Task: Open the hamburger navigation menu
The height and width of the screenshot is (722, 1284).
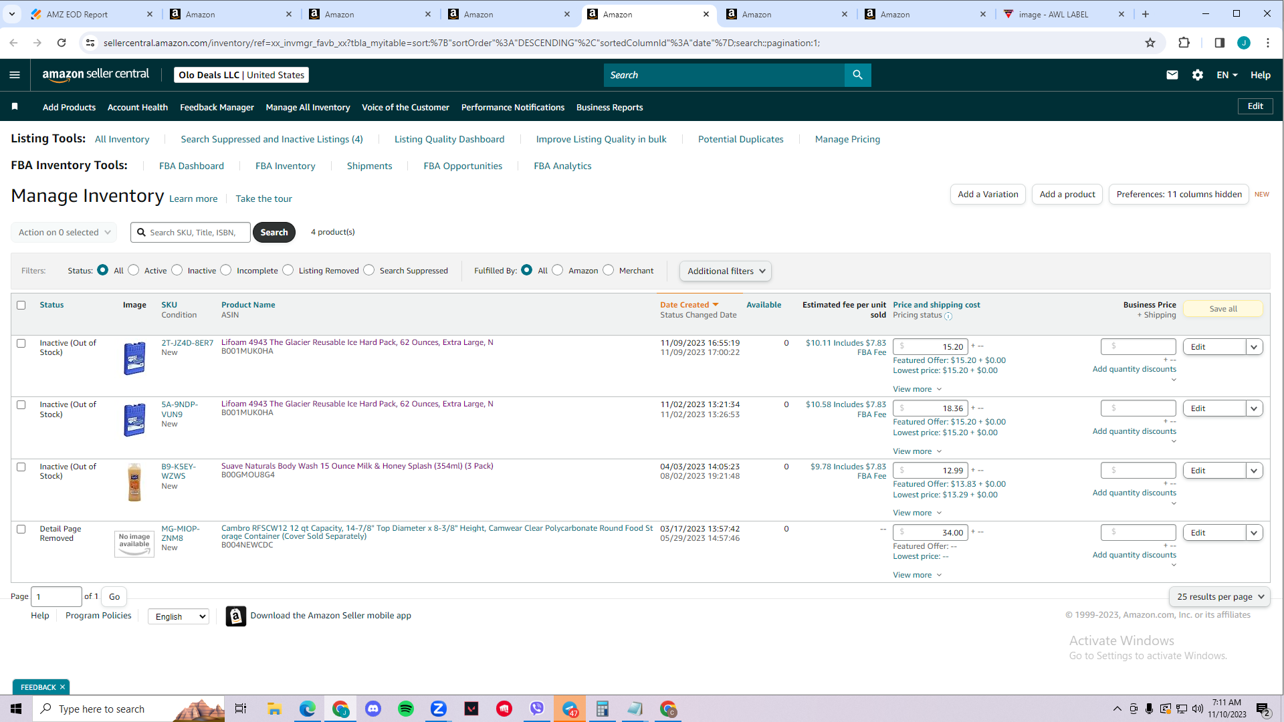Action: pyautogui.click(x=15, y=75)
